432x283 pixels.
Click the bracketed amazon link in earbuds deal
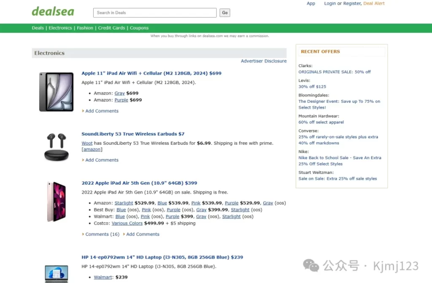point(92,149)
